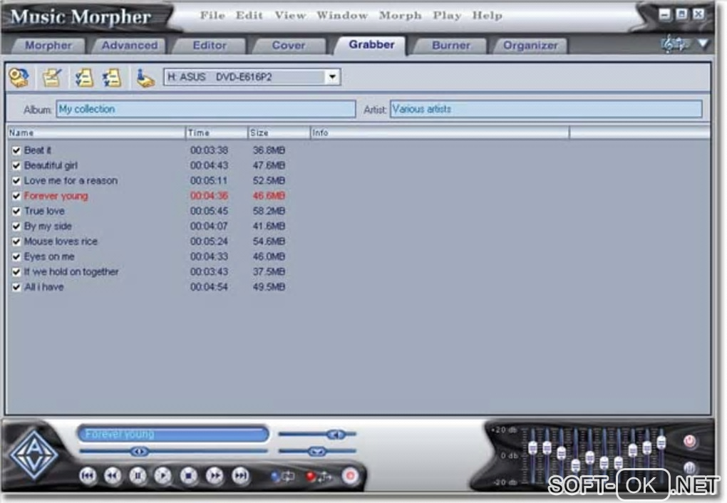Screen dimensions: 727x503
Task: Click the balance slider handle
Action: click(317, 451)
